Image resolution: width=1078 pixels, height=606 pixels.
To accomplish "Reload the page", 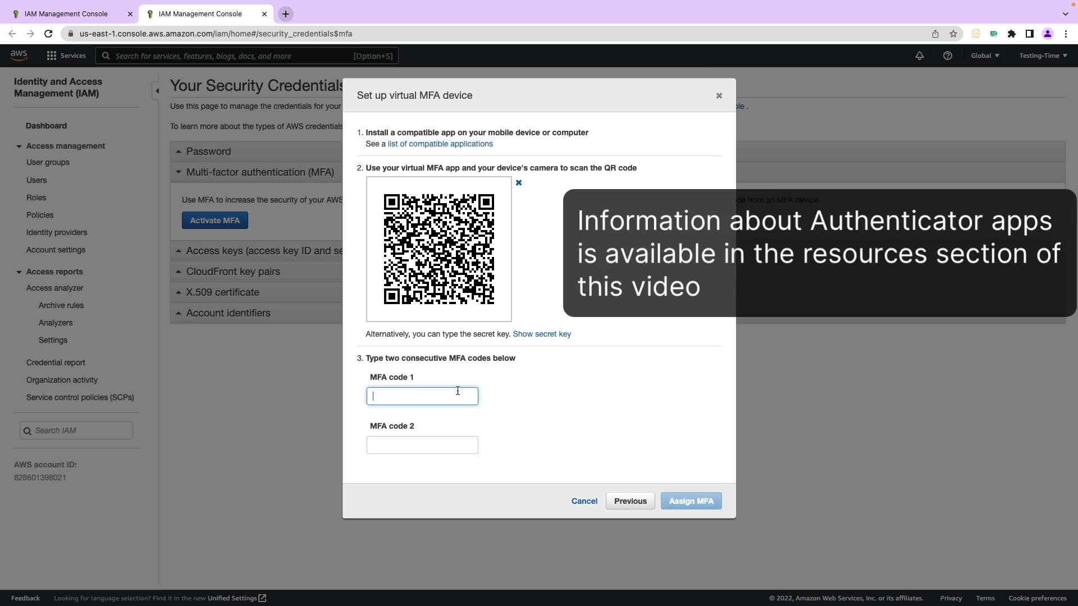I will 48,34.
